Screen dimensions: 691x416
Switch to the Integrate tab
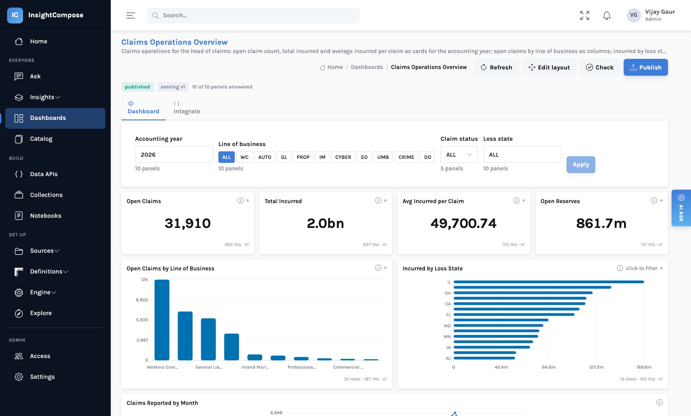click(187, 108)
